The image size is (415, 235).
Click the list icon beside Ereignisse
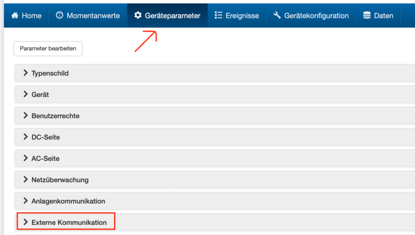pyautogui.click(x=218, y=16)
